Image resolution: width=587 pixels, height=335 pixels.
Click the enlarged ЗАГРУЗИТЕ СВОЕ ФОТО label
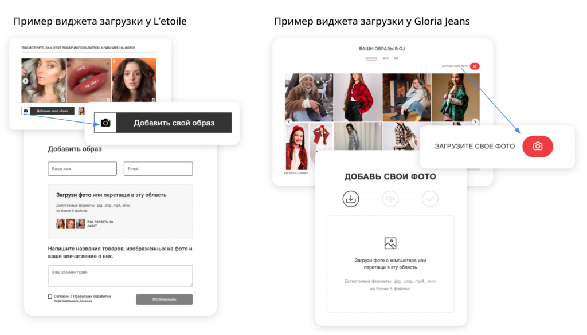475,146
